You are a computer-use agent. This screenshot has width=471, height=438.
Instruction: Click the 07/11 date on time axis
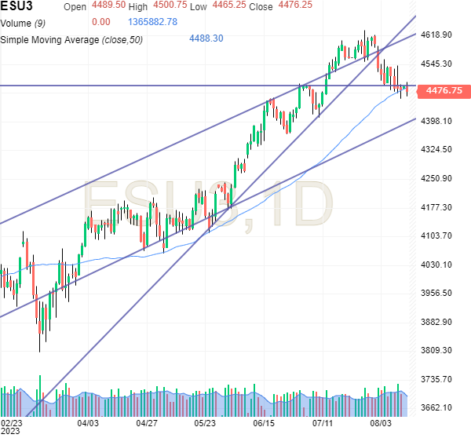pos(323,422)
